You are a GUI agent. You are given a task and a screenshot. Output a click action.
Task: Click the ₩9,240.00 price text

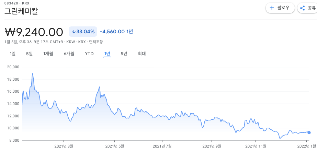click(34, 32)
